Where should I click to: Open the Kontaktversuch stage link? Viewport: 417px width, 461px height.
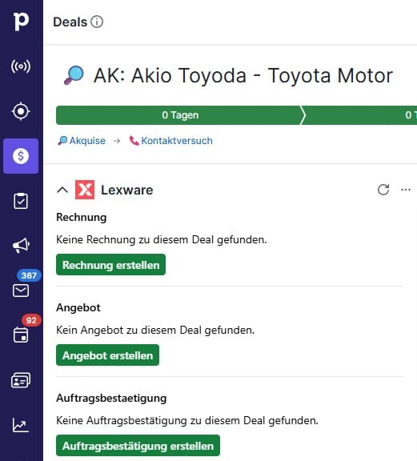point(171,141)
